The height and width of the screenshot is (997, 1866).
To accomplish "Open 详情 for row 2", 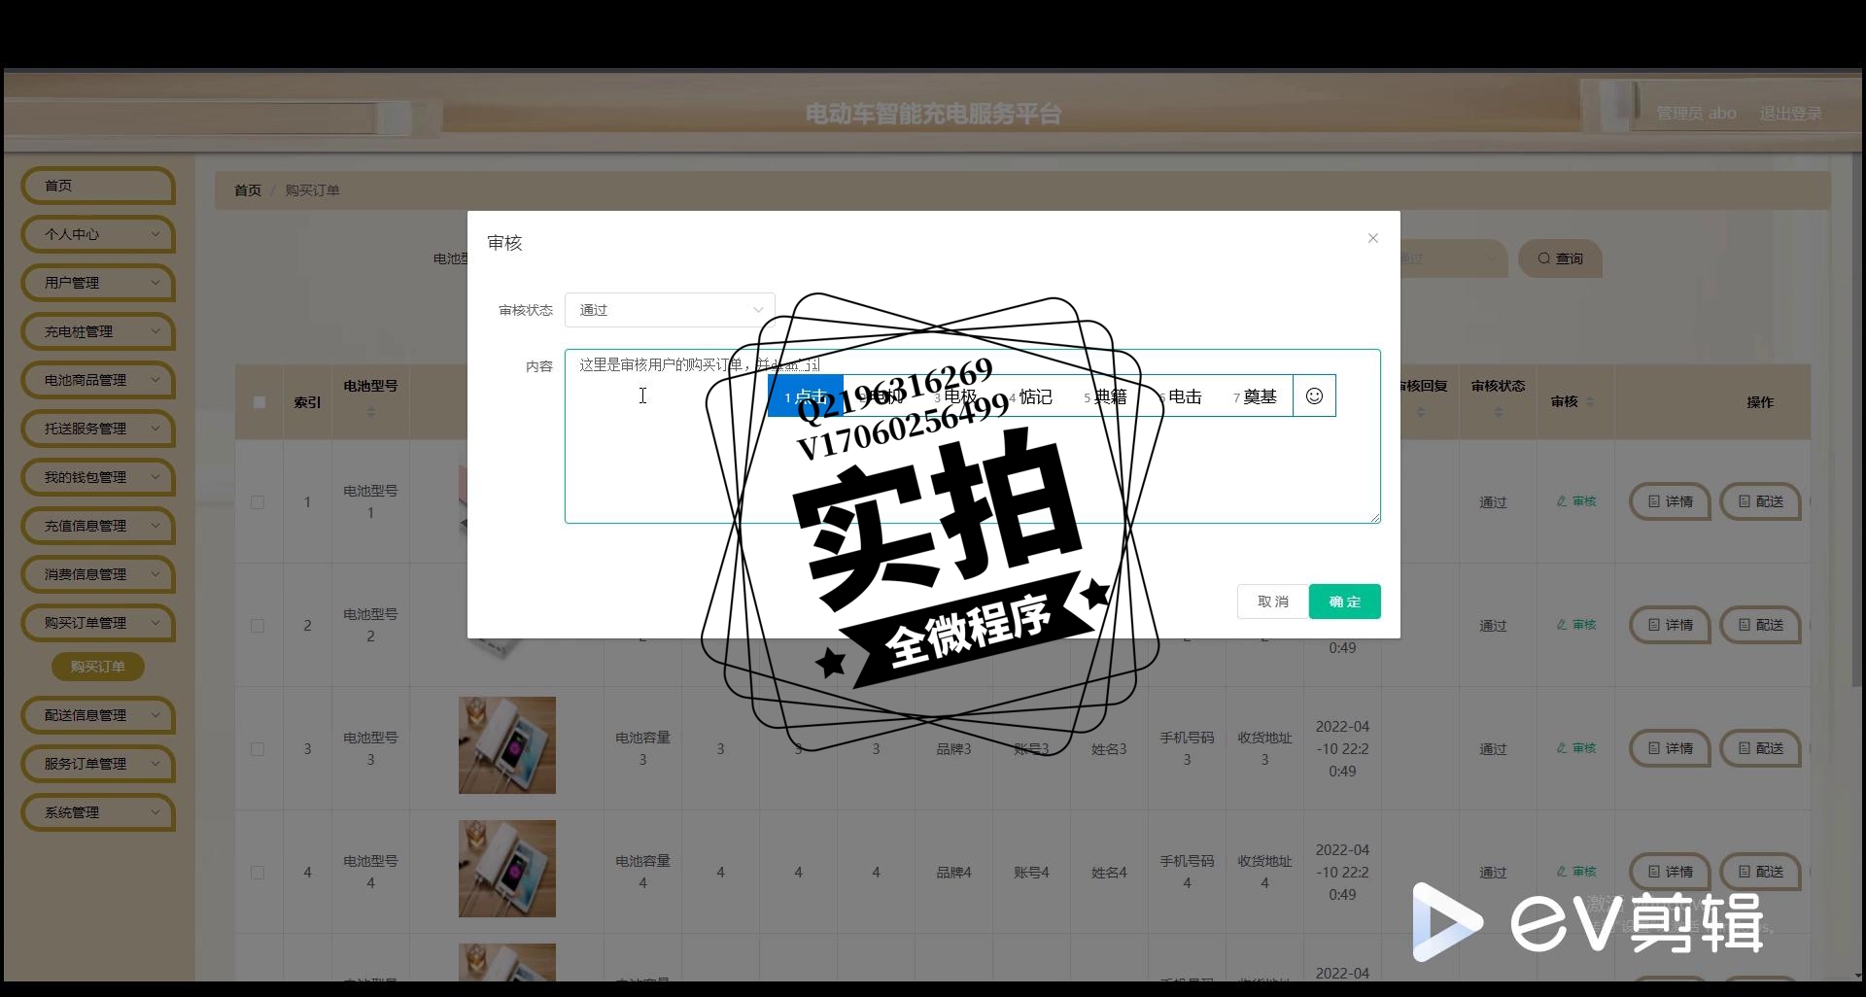I will (1670, 625).
